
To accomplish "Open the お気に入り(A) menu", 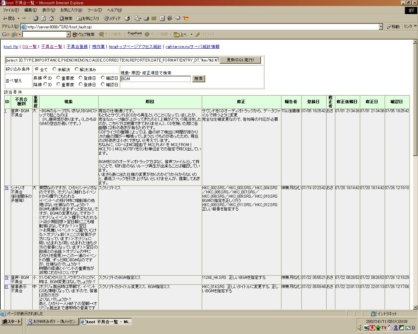I will 71,10.
